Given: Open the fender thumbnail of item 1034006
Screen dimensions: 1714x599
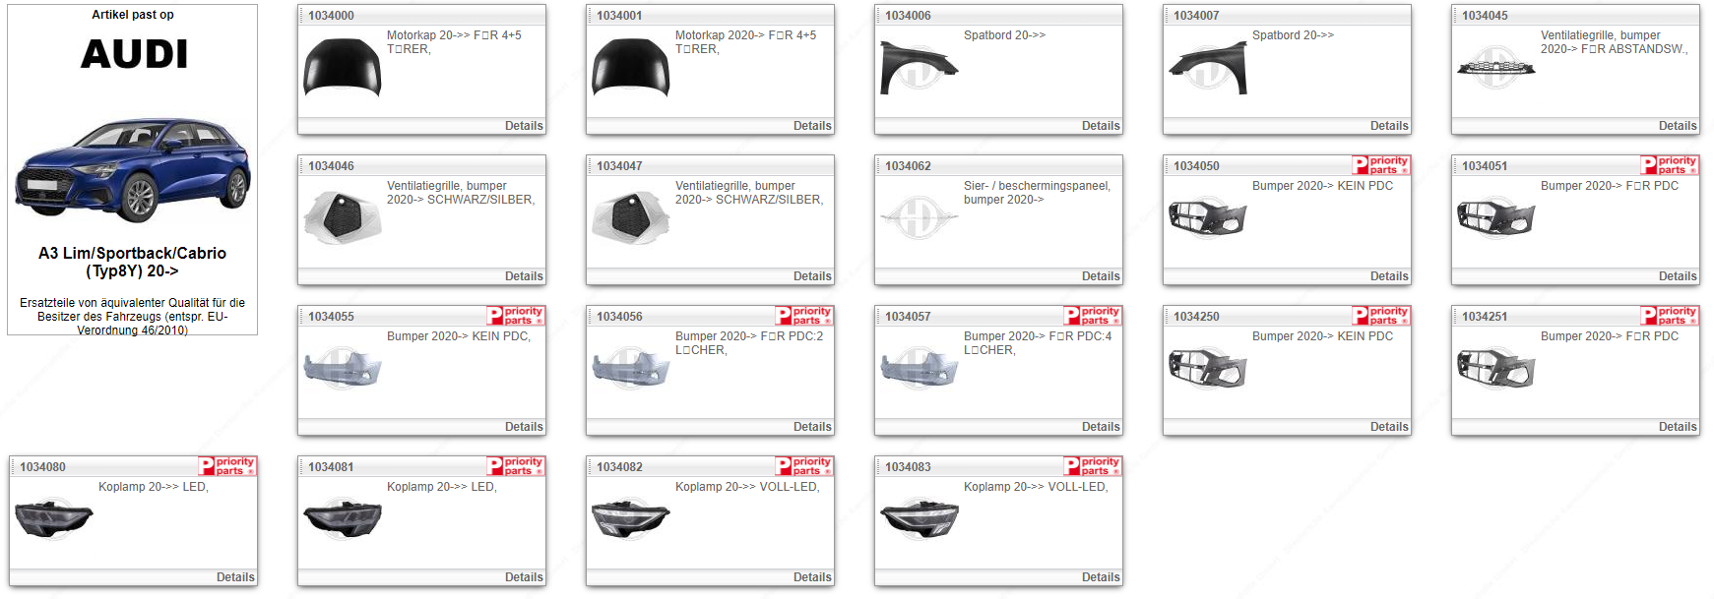Looking at the screenshot, I should pyautogui.click(x=919, y=67).
